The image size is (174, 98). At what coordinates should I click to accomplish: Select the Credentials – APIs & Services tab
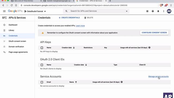tap(91, 1)
